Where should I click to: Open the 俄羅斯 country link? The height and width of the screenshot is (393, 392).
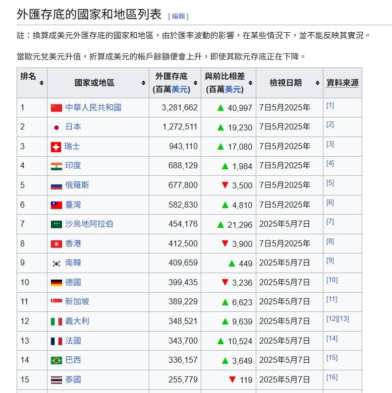coord(77,185)
